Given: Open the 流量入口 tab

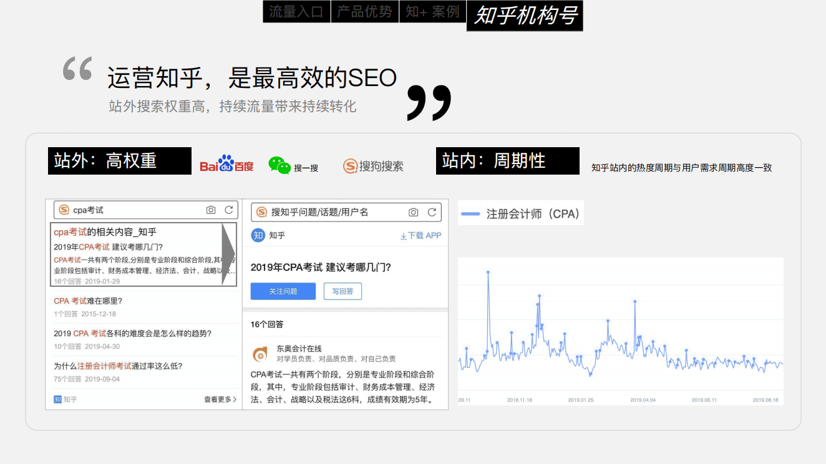Looking at the screenshot, I should pos(296,11).
